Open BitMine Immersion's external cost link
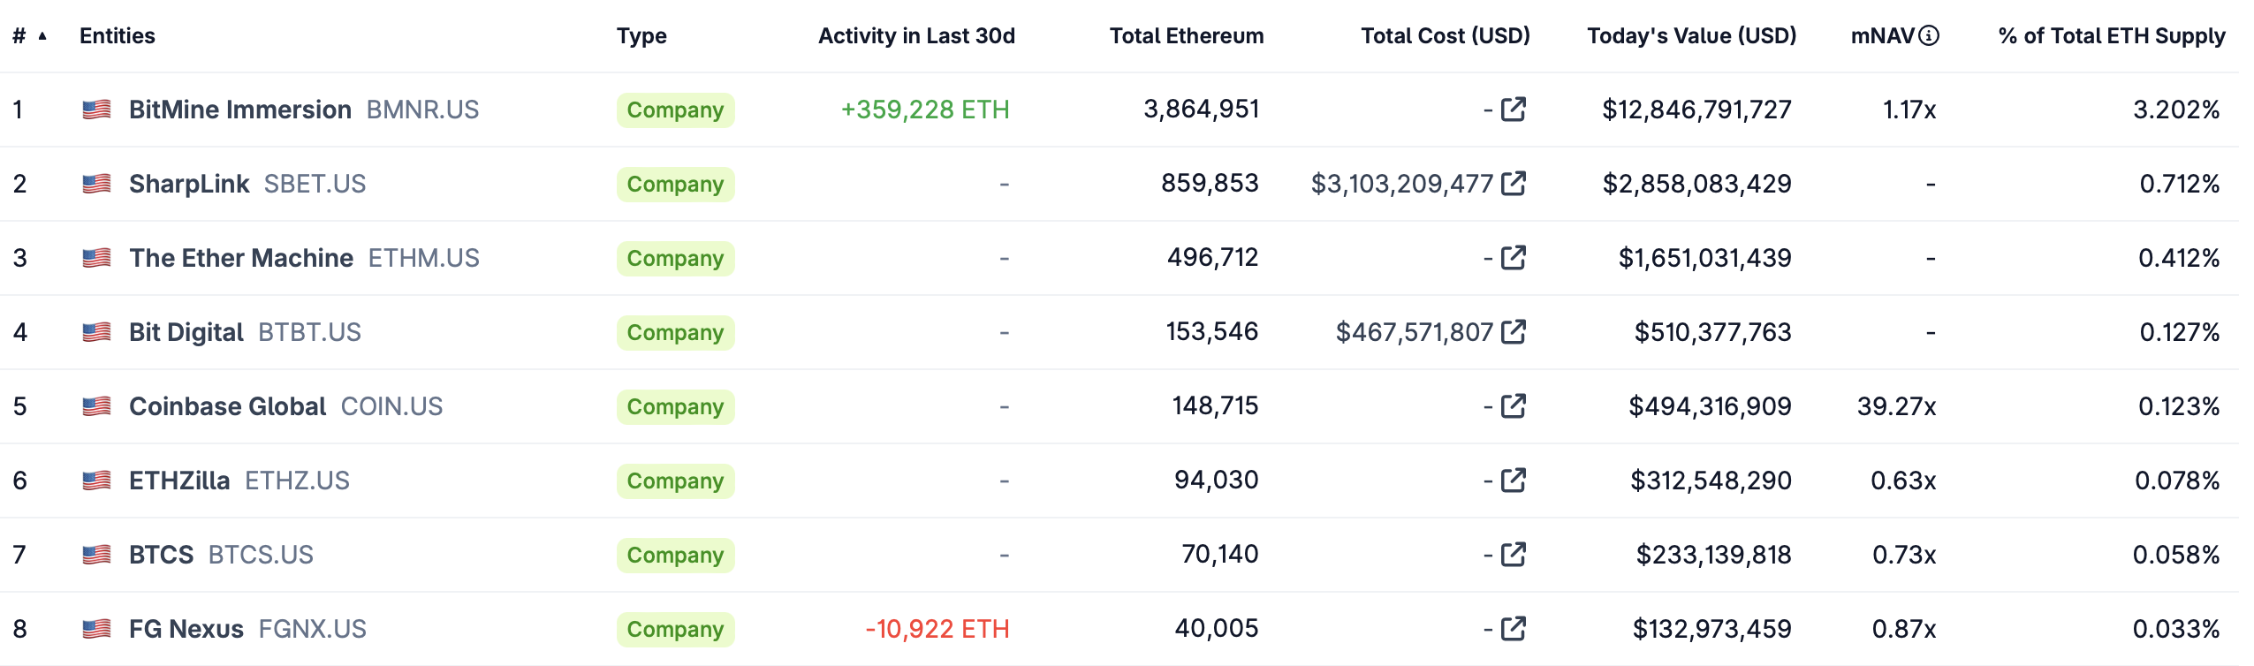This screenshot has width=2254, height=666. coord(1514,110)
